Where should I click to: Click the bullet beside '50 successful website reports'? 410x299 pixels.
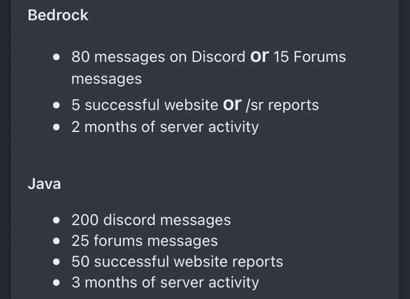pyautogui.click(x=56, y=262)
